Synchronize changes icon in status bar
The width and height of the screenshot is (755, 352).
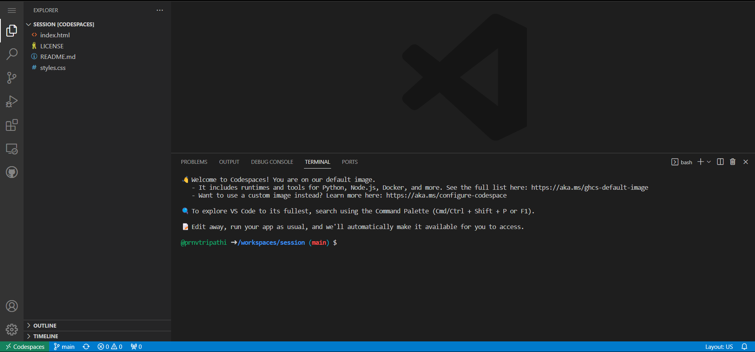[x=86, y=346]
